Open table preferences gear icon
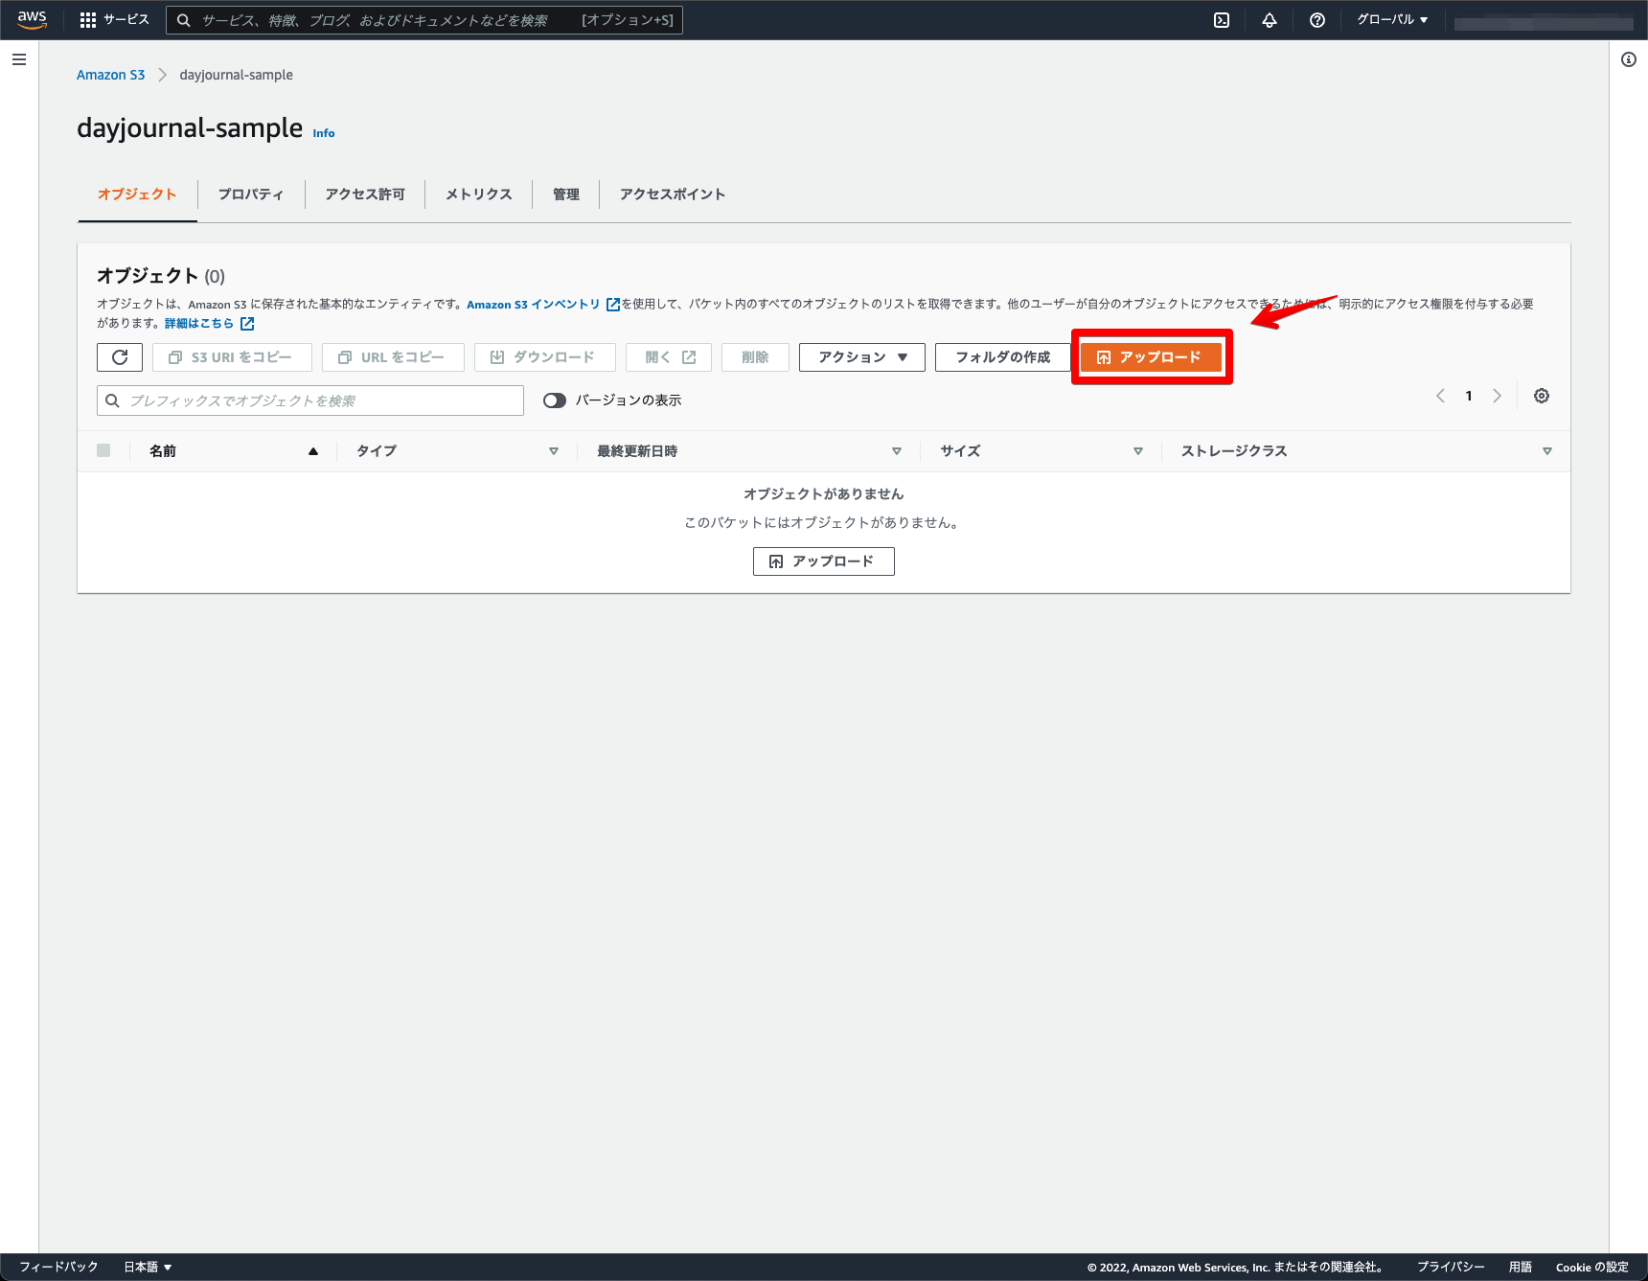 pos(1542,396)
